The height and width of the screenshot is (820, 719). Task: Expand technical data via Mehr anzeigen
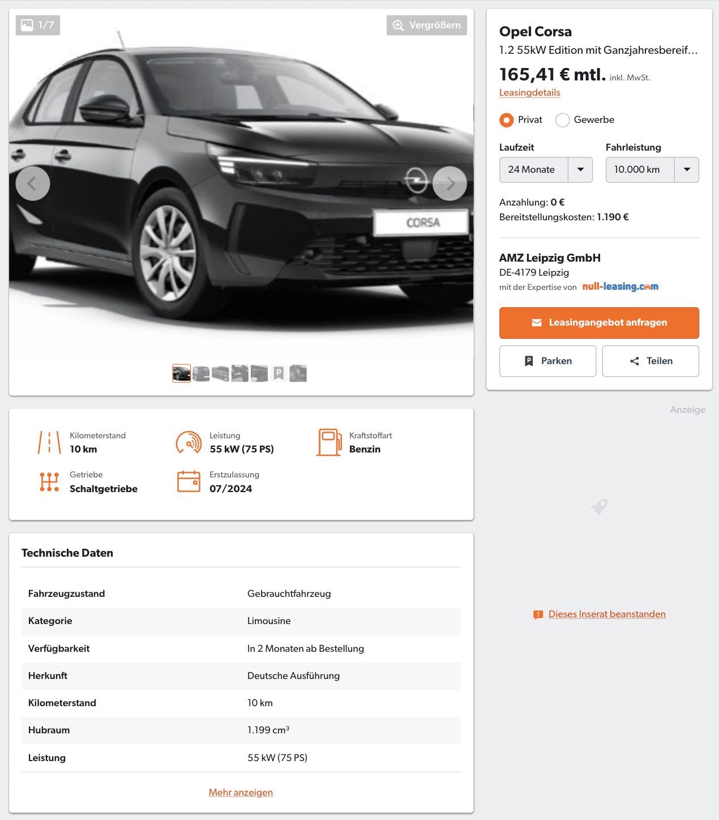coord(241,792)
